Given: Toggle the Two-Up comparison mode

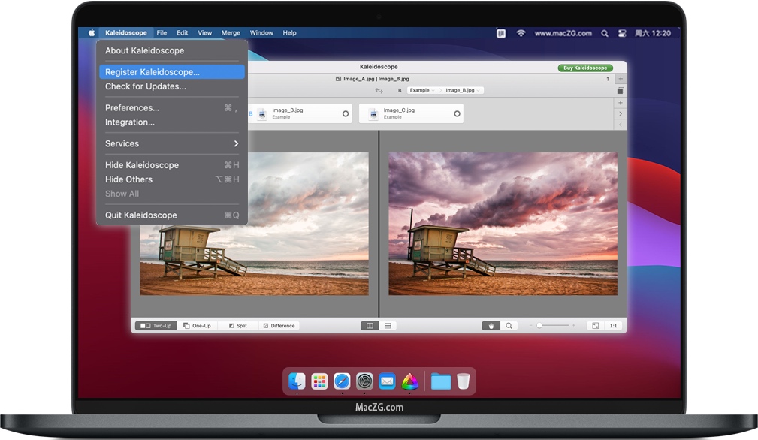Looking at the screenshot, I should (x=156, y=326).
